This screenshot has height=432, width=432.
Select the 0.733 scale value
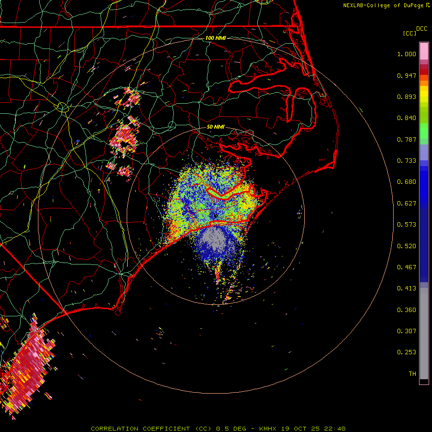point(407,161)
